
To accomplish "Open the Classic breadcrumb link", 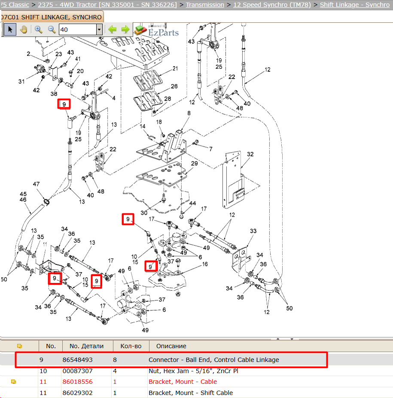I will pyautogui.click(x=15, y=5).
